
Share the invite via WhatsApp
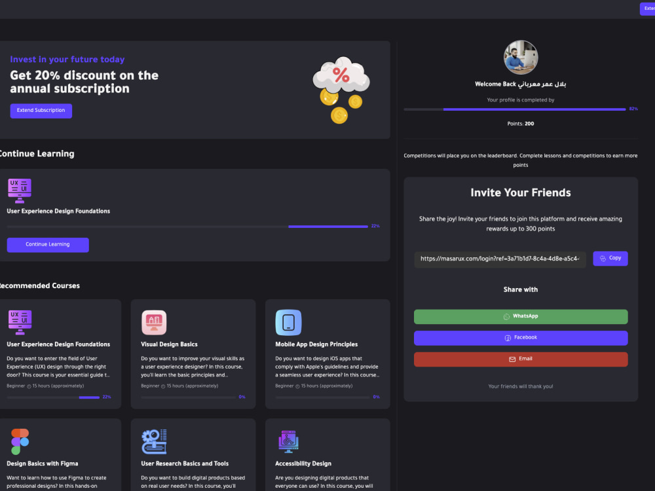[521, 316]
